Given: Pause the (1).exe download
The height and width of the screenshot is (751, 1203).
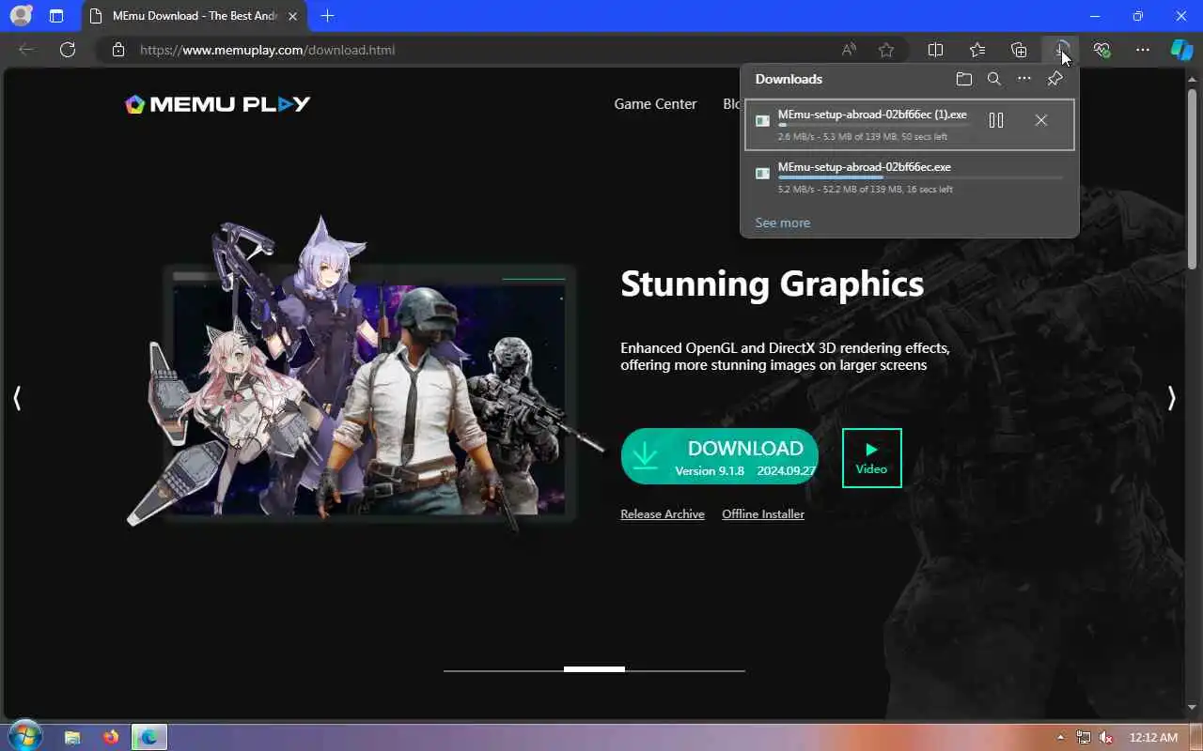Looking at the screenshot, I should pos(996,120).
